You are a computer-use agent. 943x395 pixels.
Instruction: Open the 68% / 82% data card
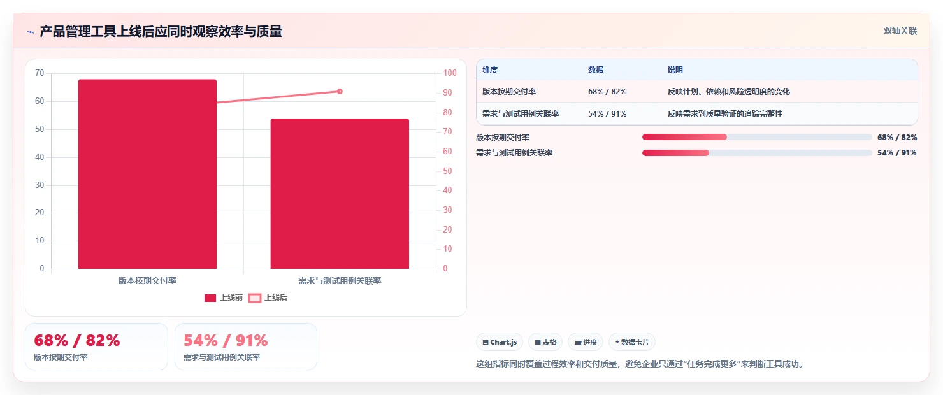[x=96, y=347]
